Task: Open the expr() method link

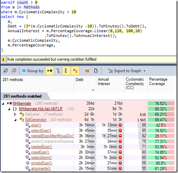Action: [36, 125]
